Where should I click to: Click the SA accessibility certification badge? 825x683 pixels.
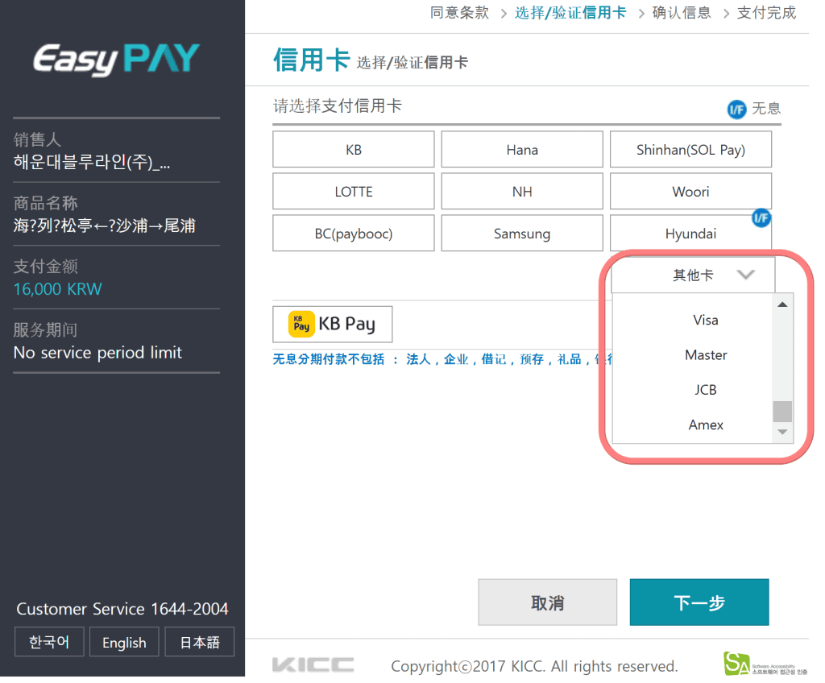coord(765,664)
